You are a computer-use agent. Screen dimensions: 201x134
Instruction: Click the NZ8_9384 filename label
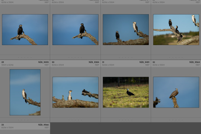coord(94,62)
